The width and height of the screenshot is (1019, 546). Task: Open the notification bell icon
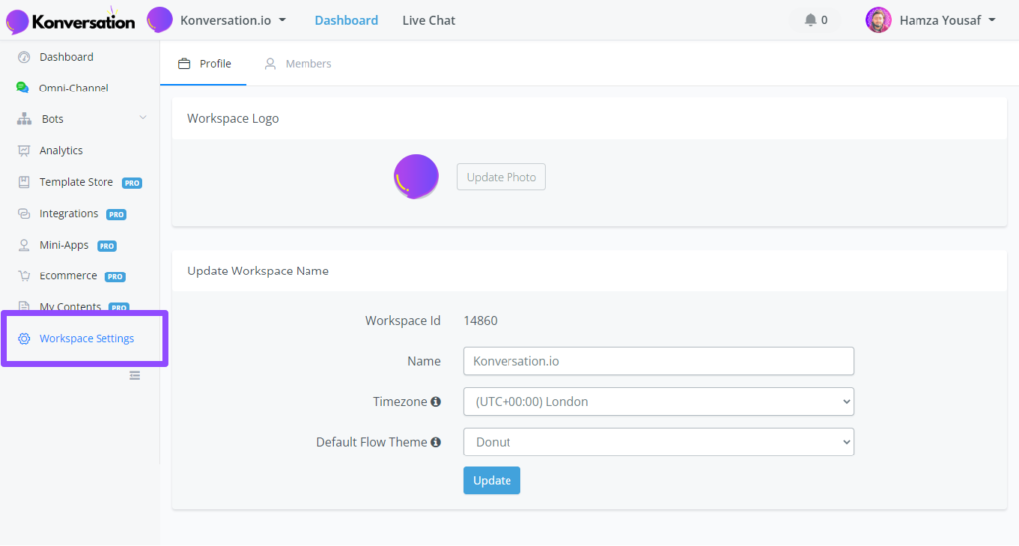(x=810, y=20)
